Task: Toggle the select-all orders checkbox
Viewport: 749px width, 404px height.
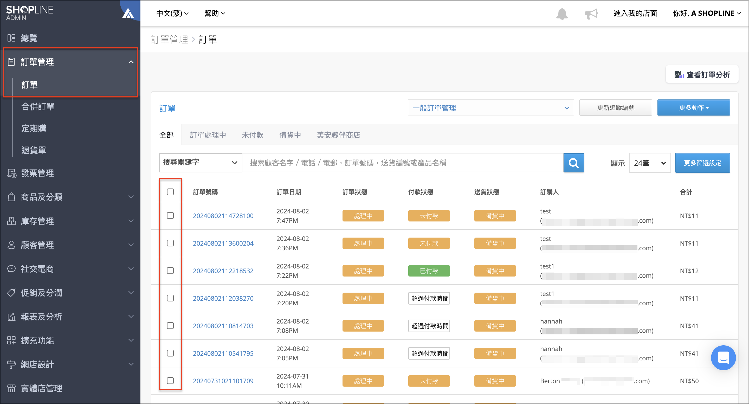Action: tap(170, 192)
